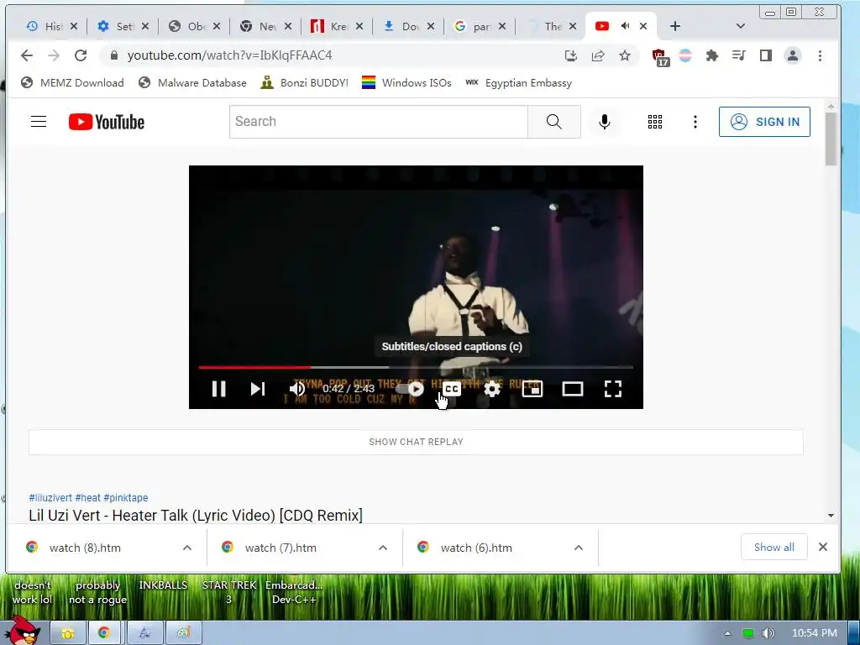Click SHOW CHAT REPLAY
Viewport: 860px width, 645px height.
(416, 442)
